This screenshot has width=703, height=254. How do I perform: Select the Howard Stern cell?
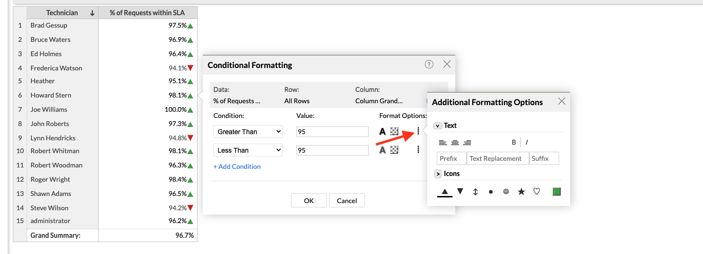[x=63, y=95]
